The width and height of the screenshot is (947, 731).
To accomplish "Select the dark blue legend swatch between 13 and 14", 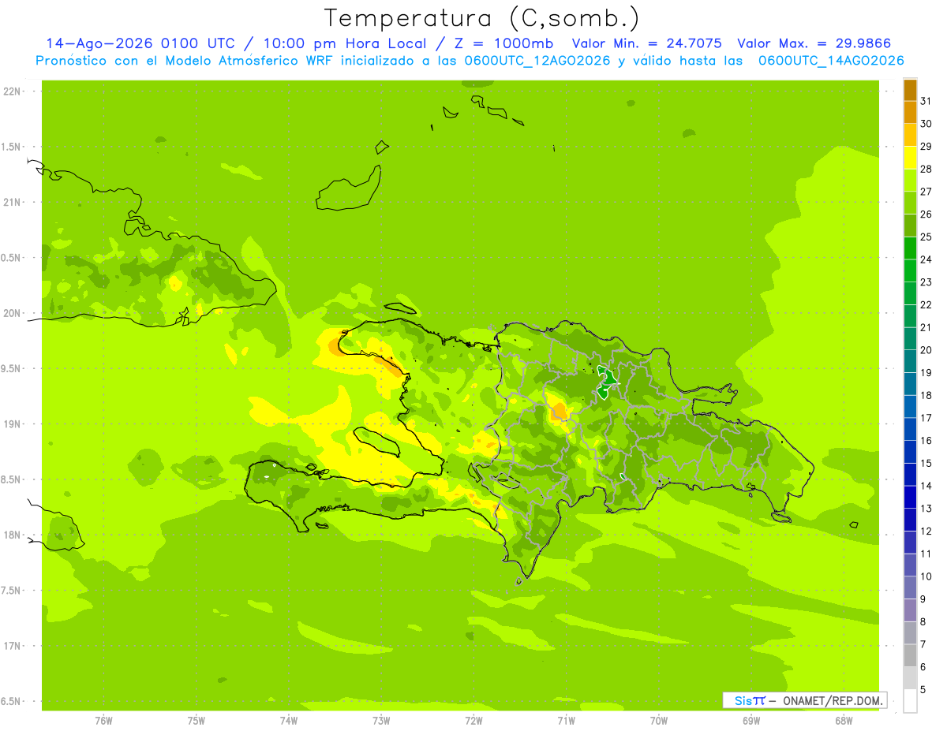I will [910, 498].
